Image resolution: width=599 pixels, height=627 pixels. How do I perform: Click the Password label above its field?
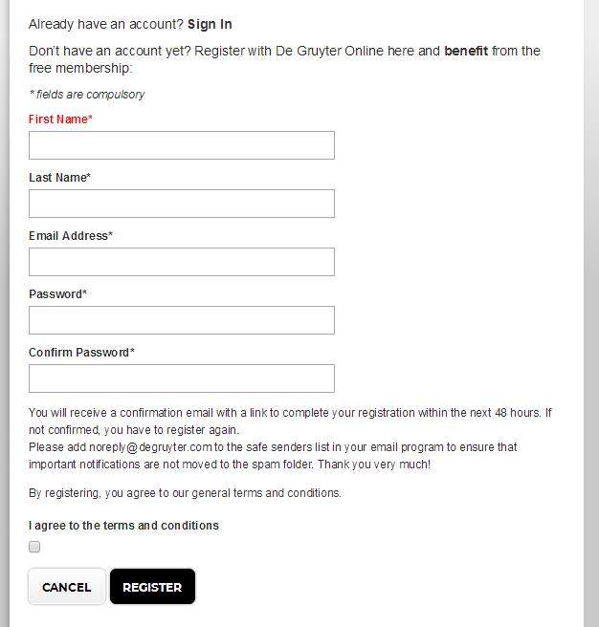pyautogui.click(x=57, y=294)
